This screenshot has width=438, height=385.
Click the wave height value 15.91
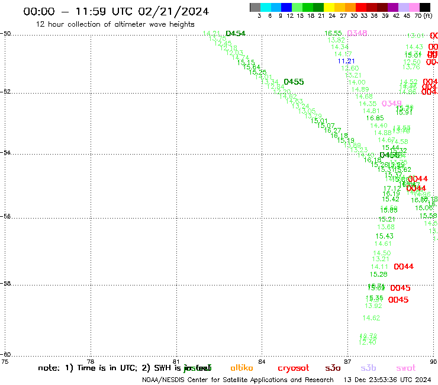pos(404,113)
